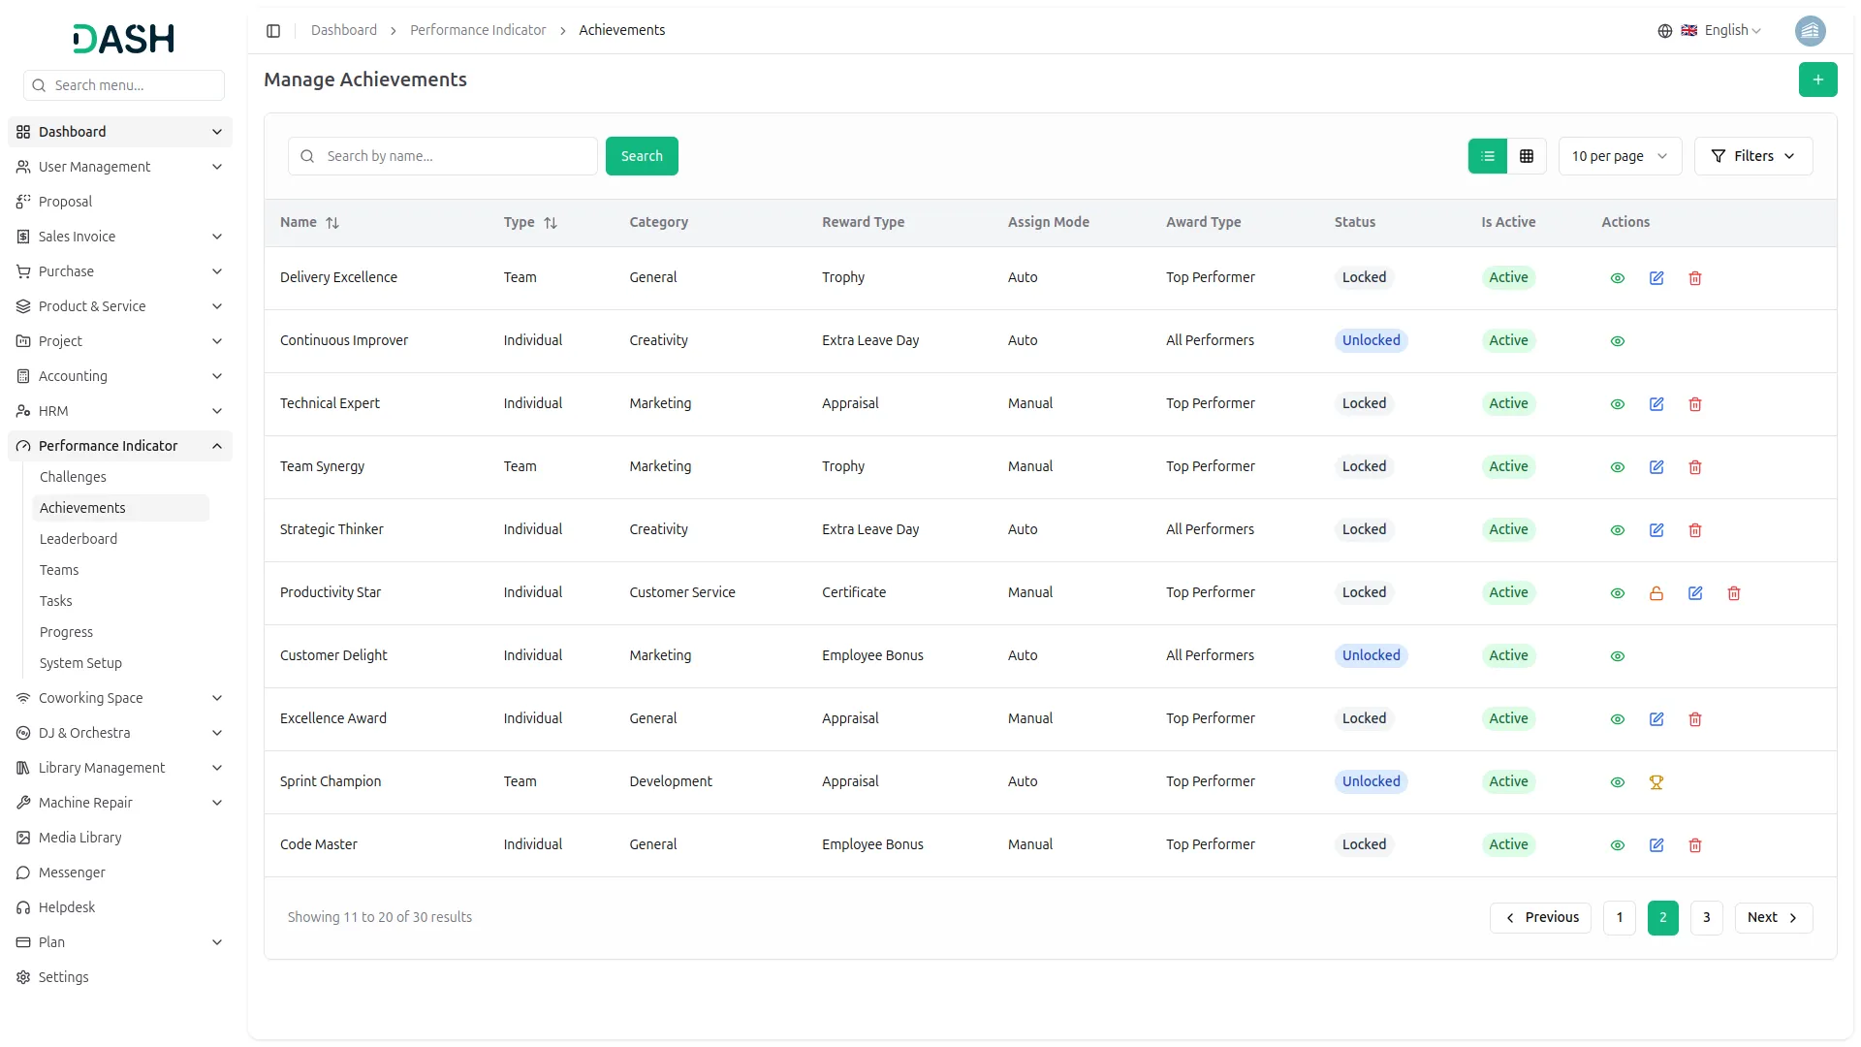Edit the Excellence Award achievement

tap(1656, 719)
